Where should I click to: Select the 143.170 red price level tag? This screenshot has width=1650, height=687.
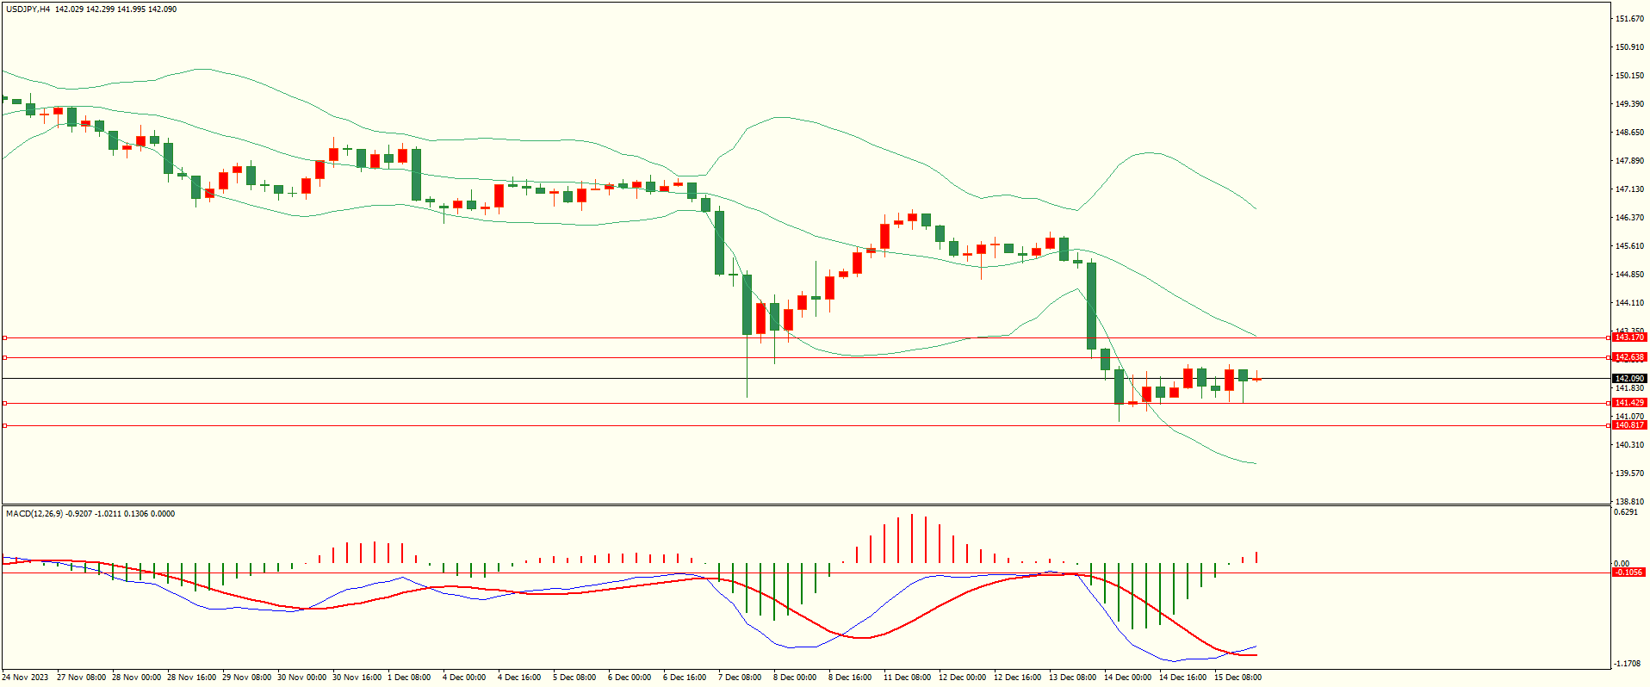click(1628, 337)
